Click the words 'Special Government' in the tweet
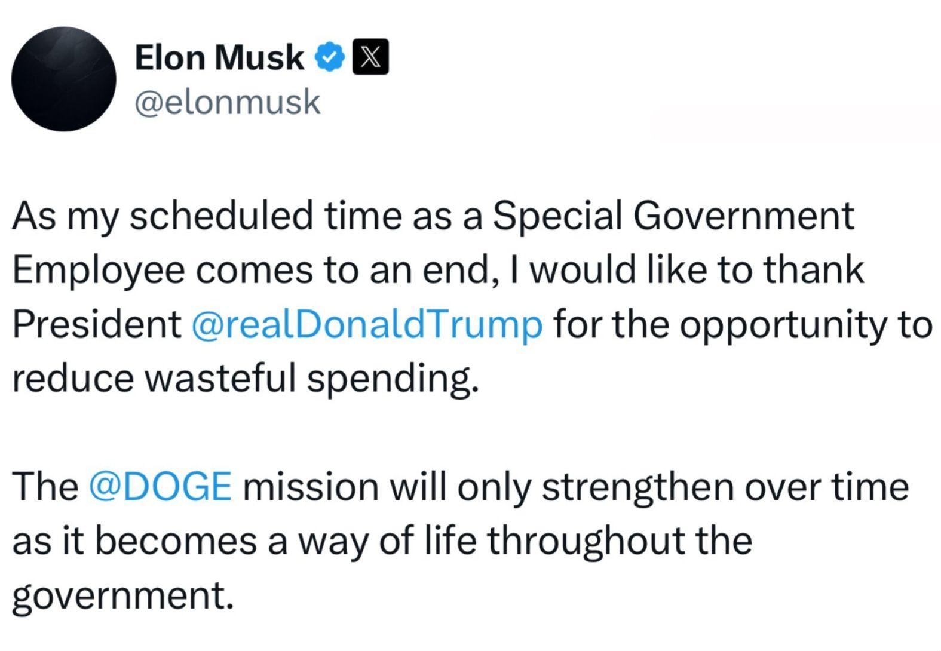 point(673,216)
